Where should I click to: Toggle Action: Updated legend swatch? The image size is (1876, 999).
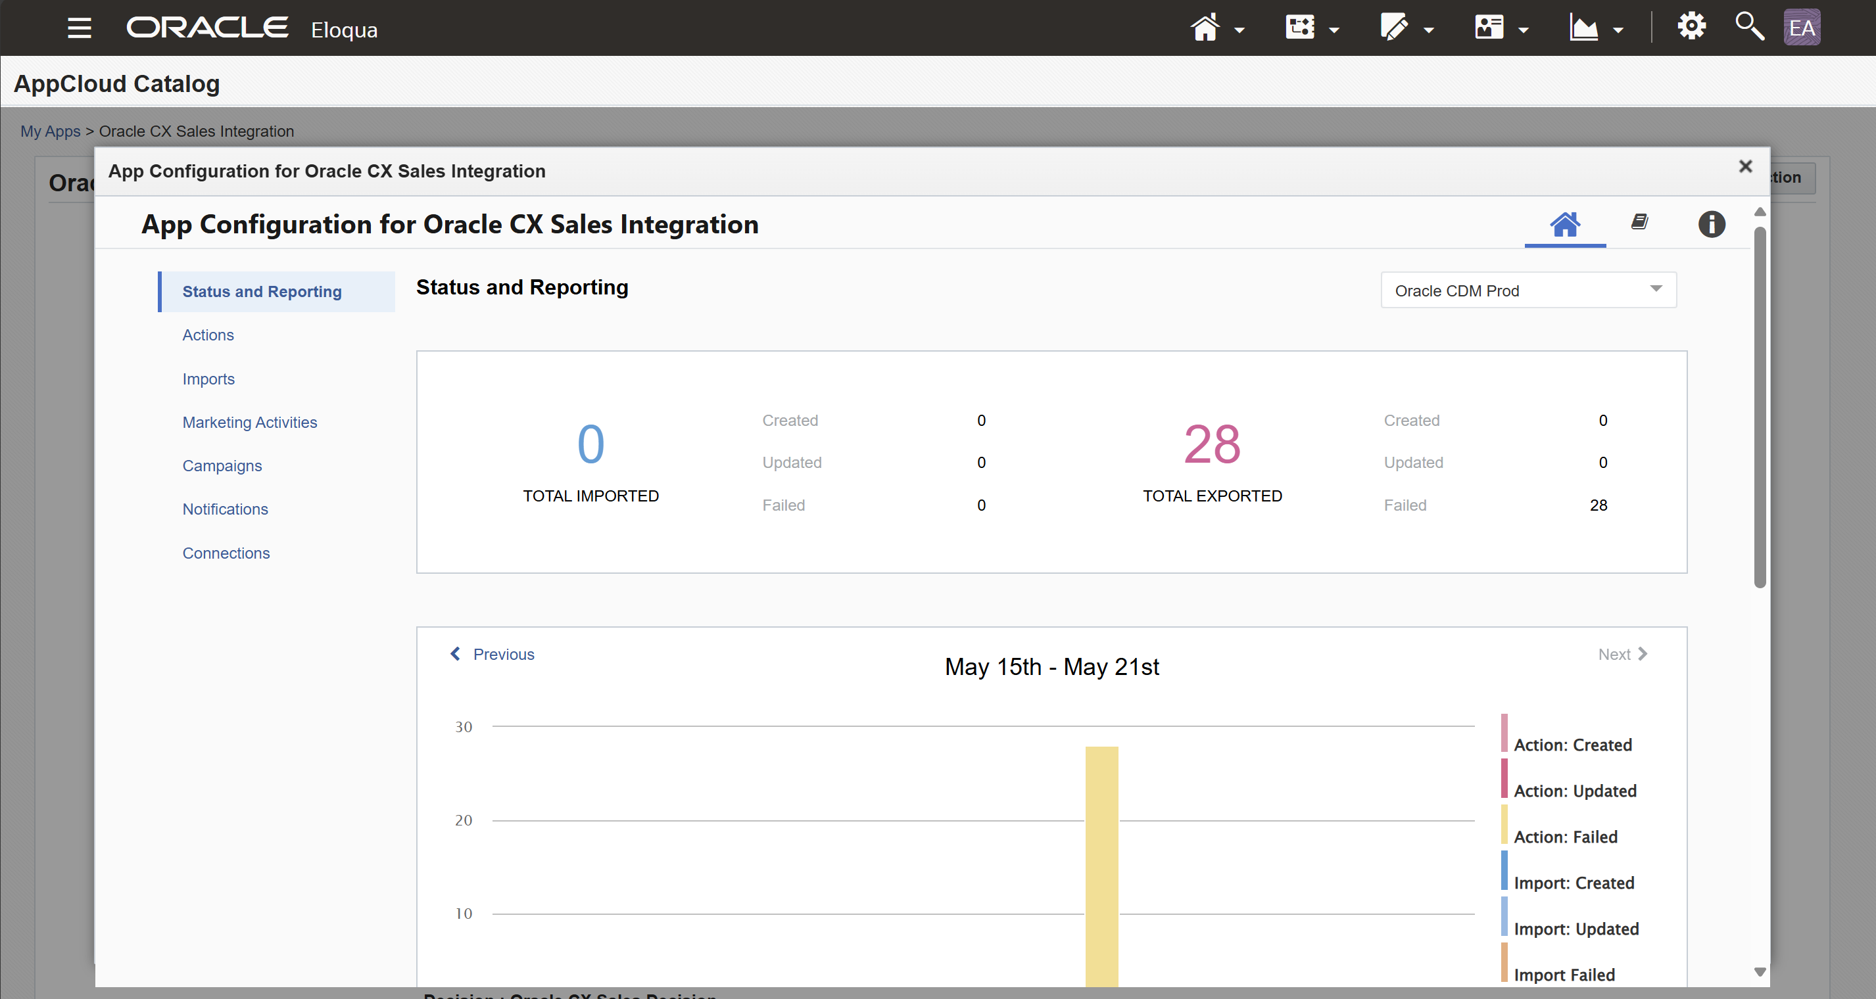[x=1503, y=778]
